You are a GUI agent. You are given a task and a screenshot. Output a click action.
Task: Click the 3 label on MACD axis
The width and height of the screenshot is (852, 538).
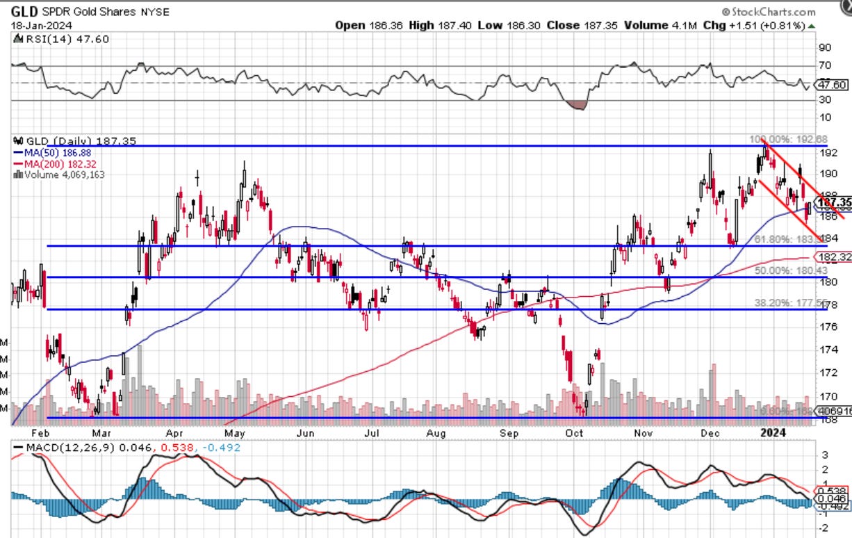click(824, 455)
